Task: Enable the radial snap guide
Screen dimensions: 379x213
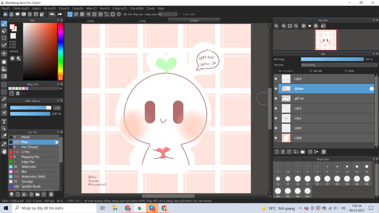Action: pyautogui.click(x=94, y=14)
